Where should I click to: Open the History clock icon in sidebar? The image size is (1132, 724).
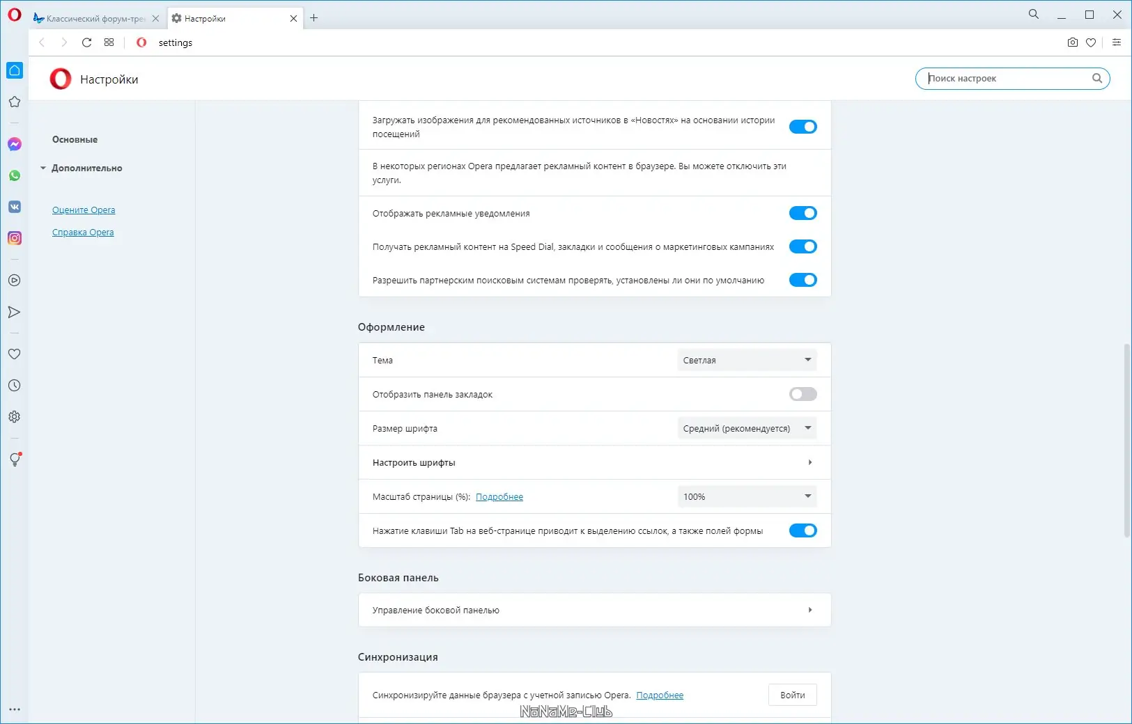(15, 386)
